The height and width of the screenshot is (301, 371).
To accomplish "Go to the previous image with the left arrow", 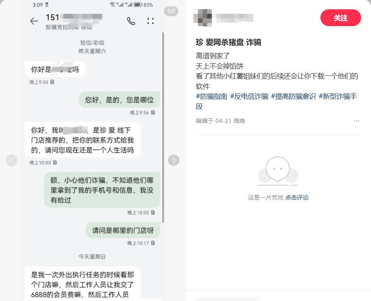I will 12,160.
